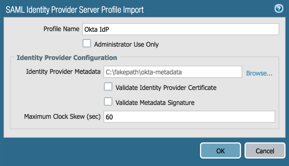Click the Identity Provider Metadata path field
This screenshot has height=166, width=289.
173,72
